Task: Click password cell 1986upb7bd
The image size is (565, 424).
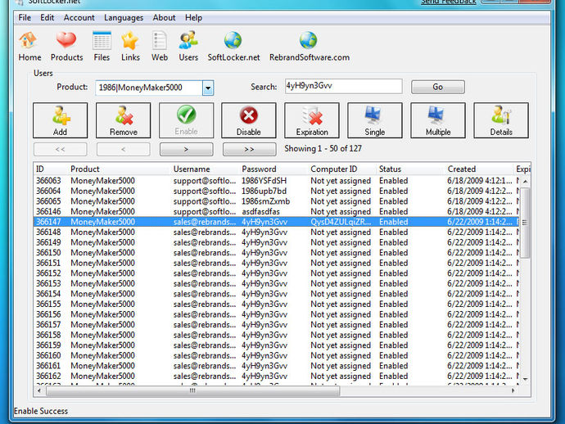Action: (264, 191)
